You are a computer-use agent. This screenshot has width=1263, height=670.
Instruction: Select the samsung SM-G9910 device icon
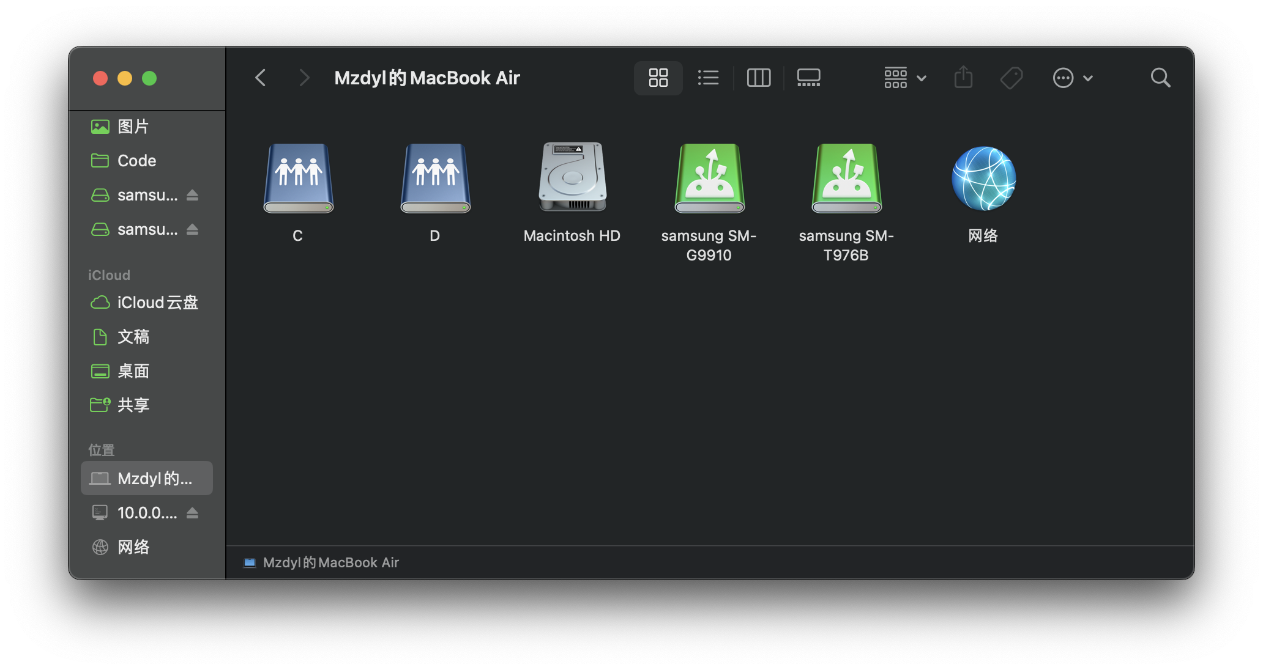709,178
